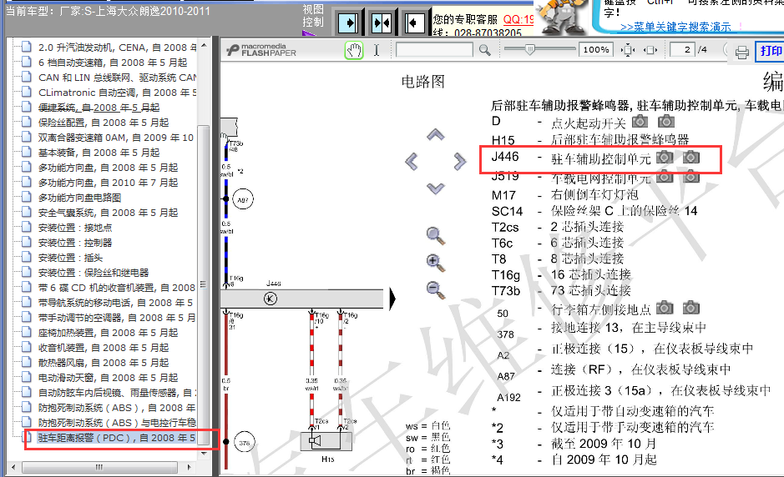Open first camera photo for 车载电网控制单元
The height and width of the screenshot is (477, 784).
[x=665, y=176]
